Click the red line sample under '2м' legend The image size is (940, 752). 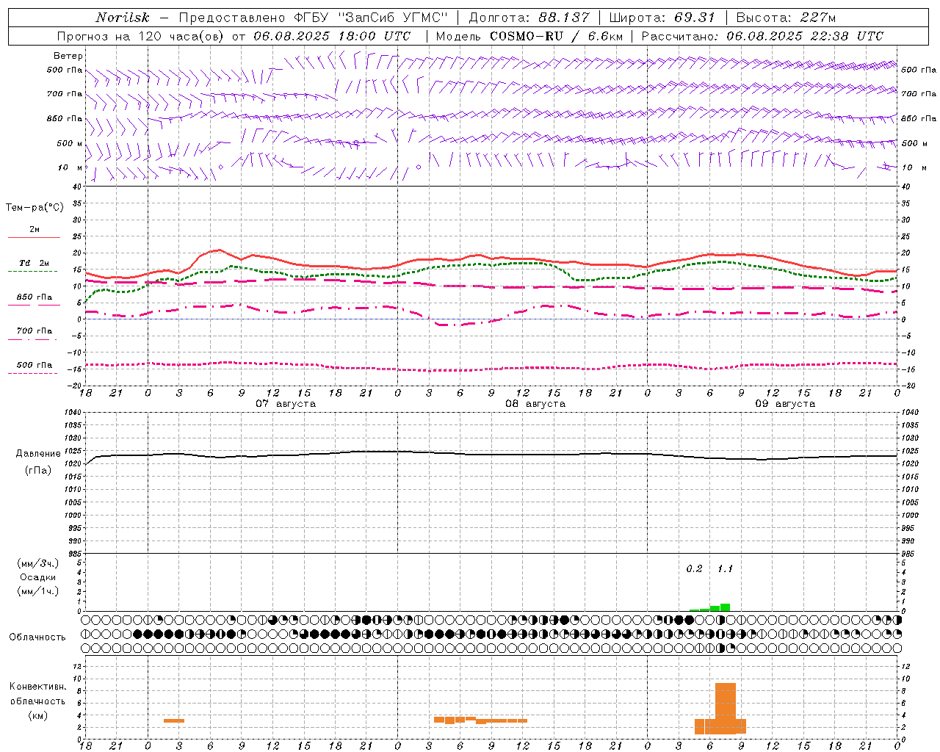coord(34,238)
